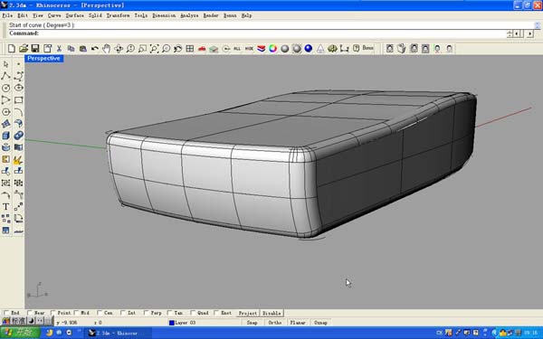The image size is (543, 339).
Task: Open the Layer 03 status bar selector
Action: click(183, 323)
